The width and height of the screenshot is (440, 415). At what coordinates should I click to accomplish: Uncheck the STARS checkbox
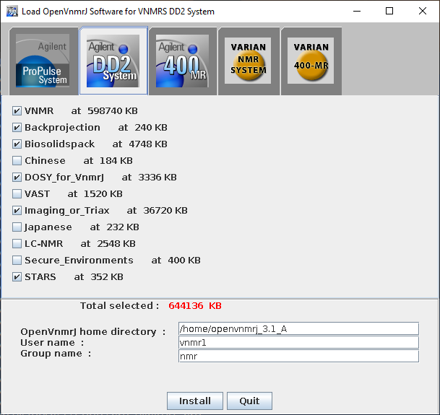coord(17,276)
